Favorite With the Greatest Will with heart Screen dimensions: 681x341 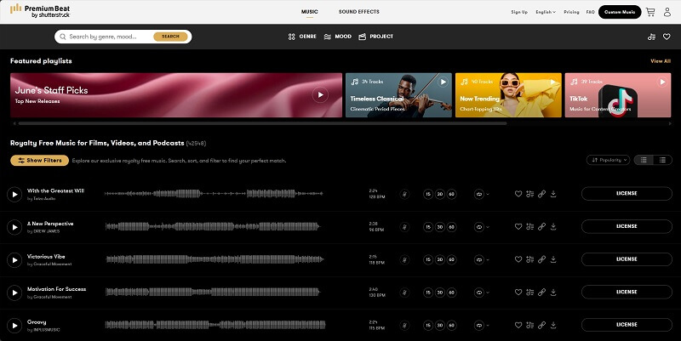tap(518, 194)
